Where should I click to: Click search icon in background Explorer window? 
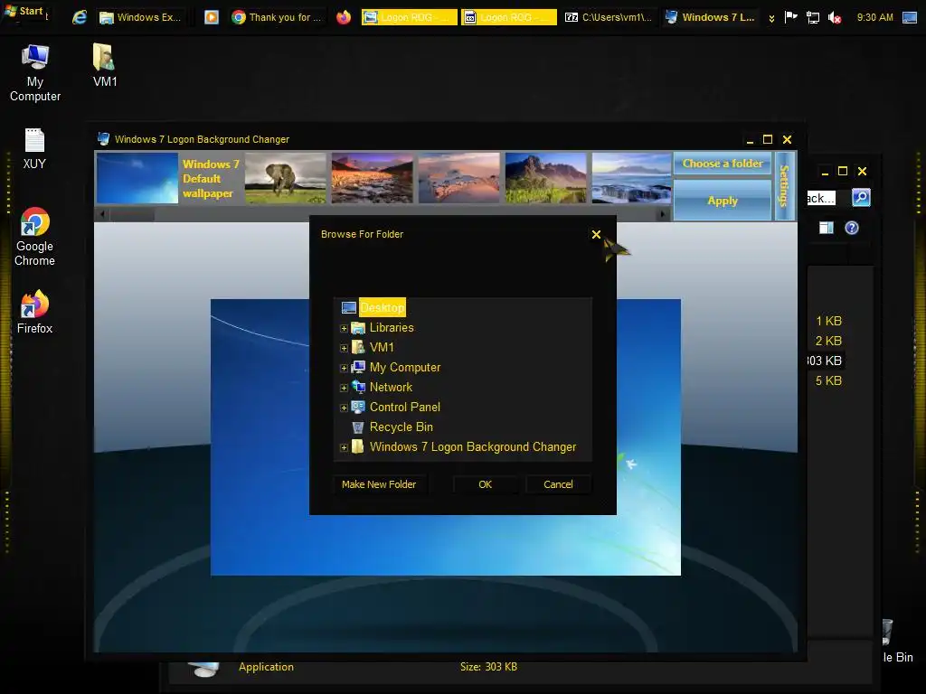coord(861,198)
